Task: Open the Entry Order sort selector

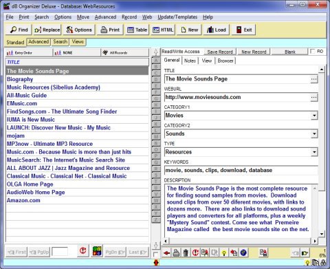Action: [29, 53]
